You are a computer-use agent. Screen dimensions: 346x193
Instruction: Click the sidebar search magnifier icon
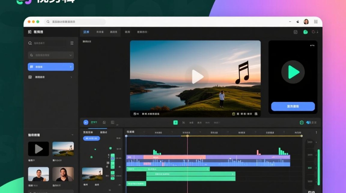point(30,43)
